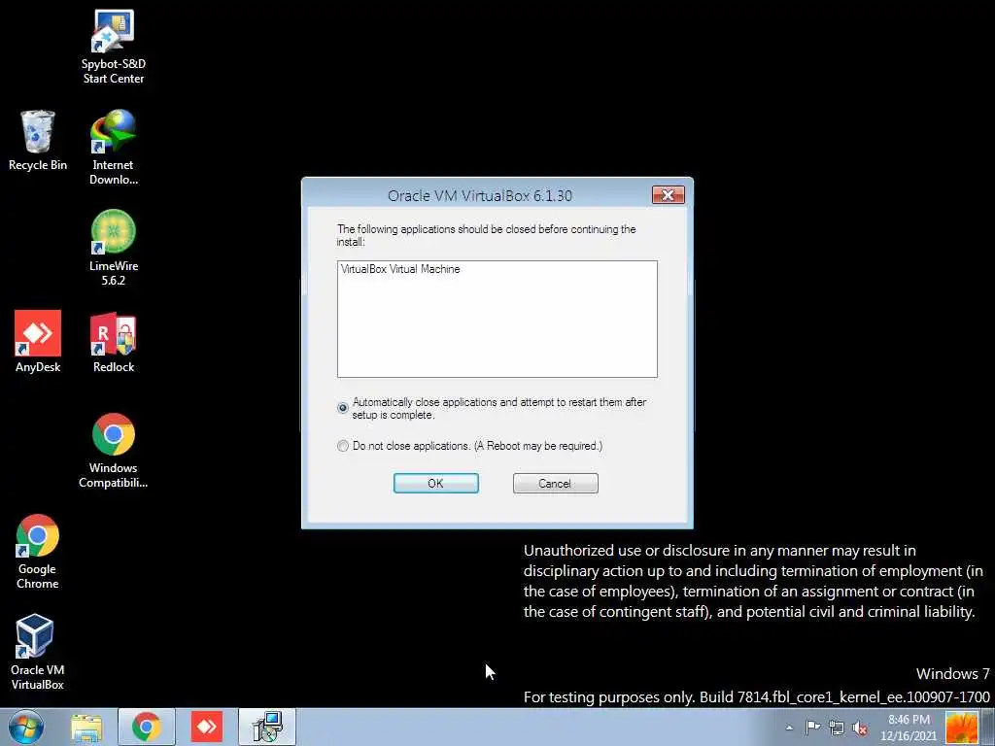This screenshot has height=746, width=995.
Task: Open the Windows Start orb
Action: [26, 727]
